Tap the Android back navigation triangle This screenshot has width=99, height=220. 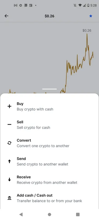coord(21,214)
